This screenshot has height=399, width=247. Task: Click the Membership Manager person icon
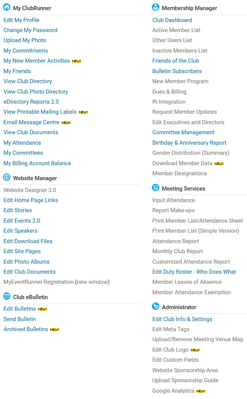156,7
